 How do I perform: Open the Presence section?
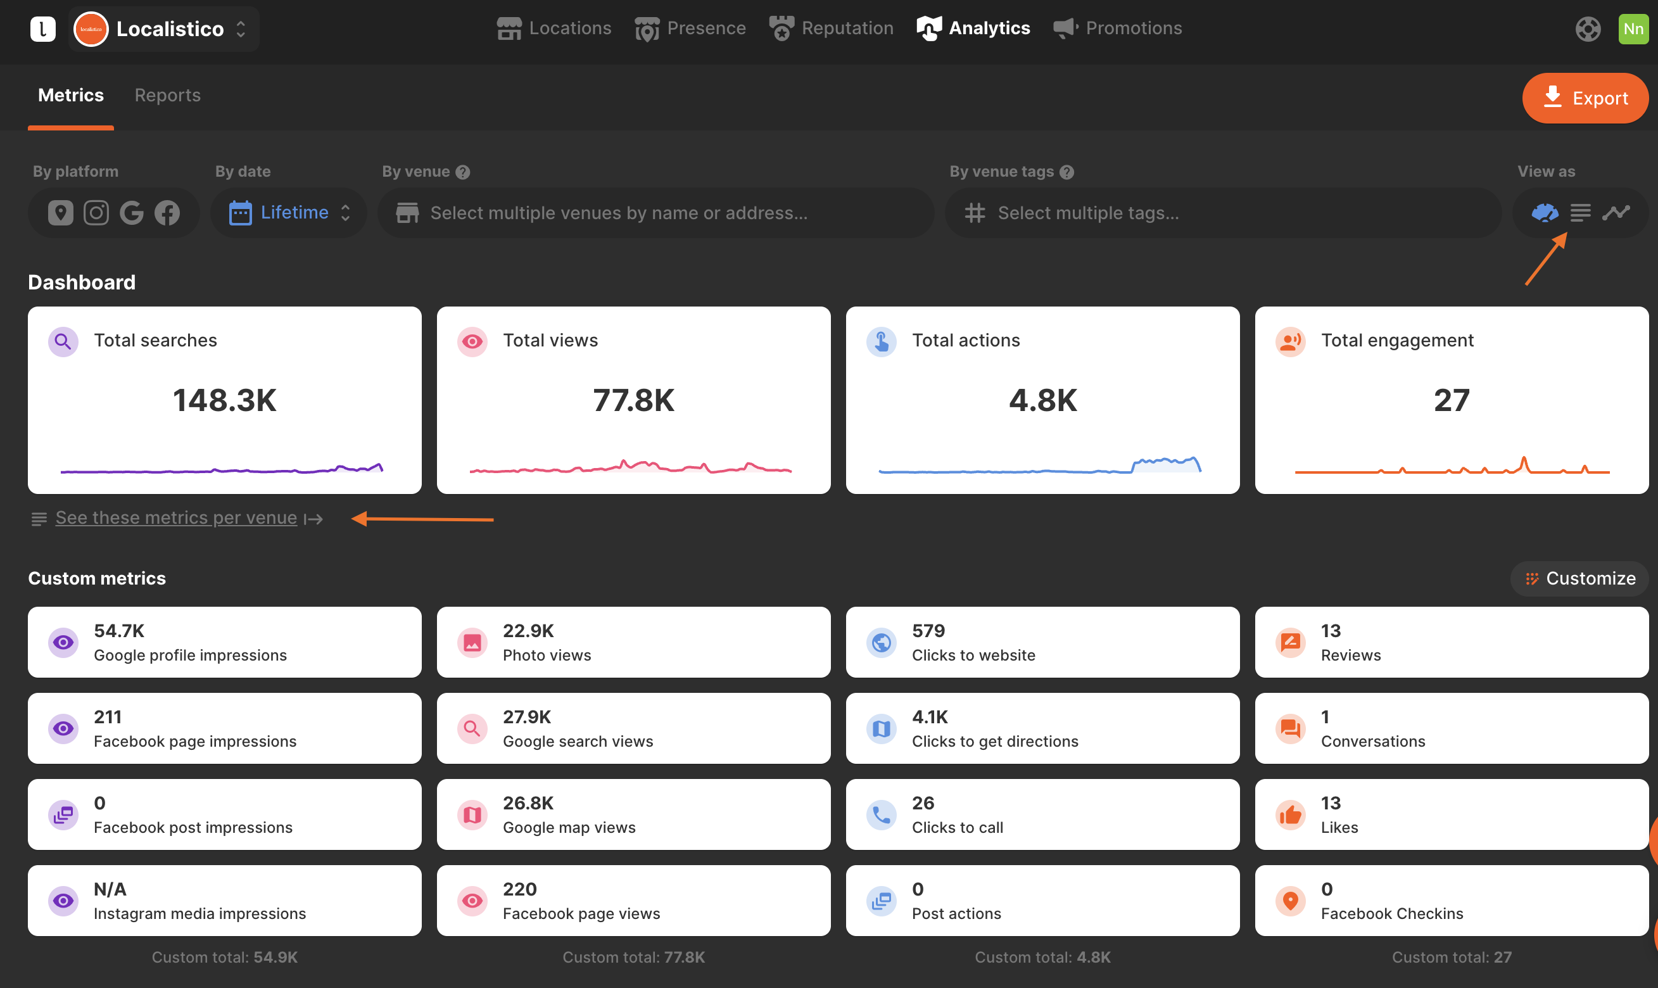point(690,28)
